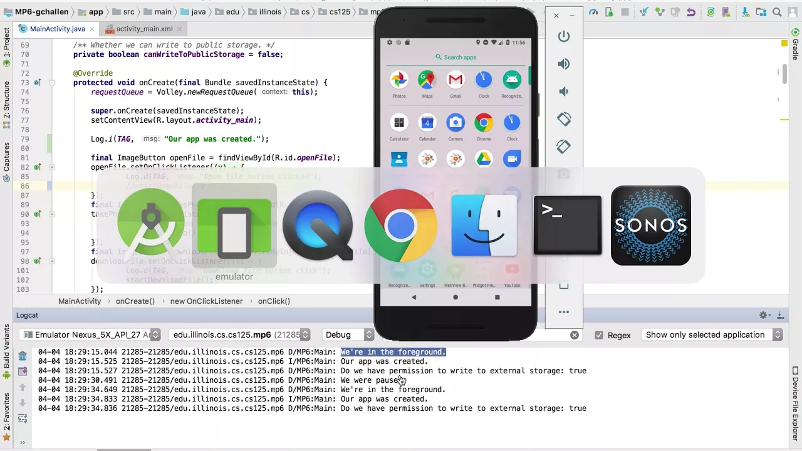The width and height of the screenshot is (802, 451).
Task: Toggle soft-wrap in logcat sidebar
Action: point(23,418)
